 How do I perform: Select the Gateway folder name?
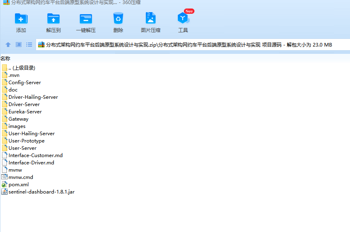[19, 119]
